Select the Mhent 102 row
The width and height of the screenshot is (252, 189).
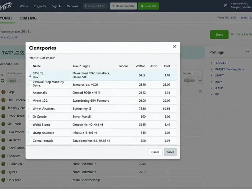(x=103, y=101)
